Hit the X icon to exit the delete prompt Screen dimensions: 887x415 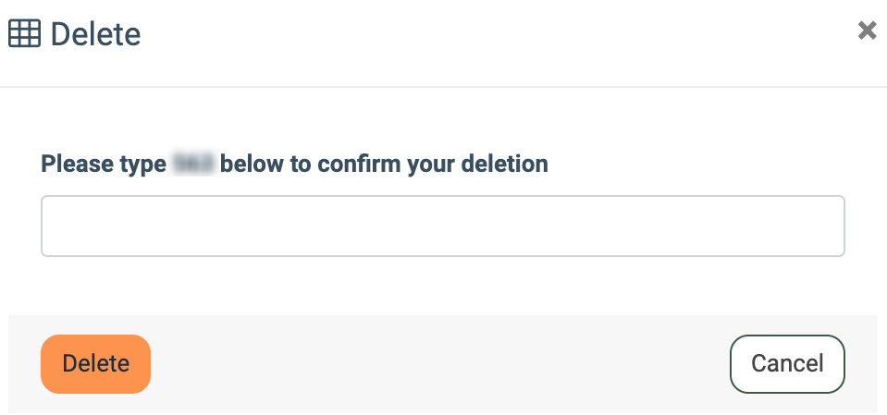867,31
